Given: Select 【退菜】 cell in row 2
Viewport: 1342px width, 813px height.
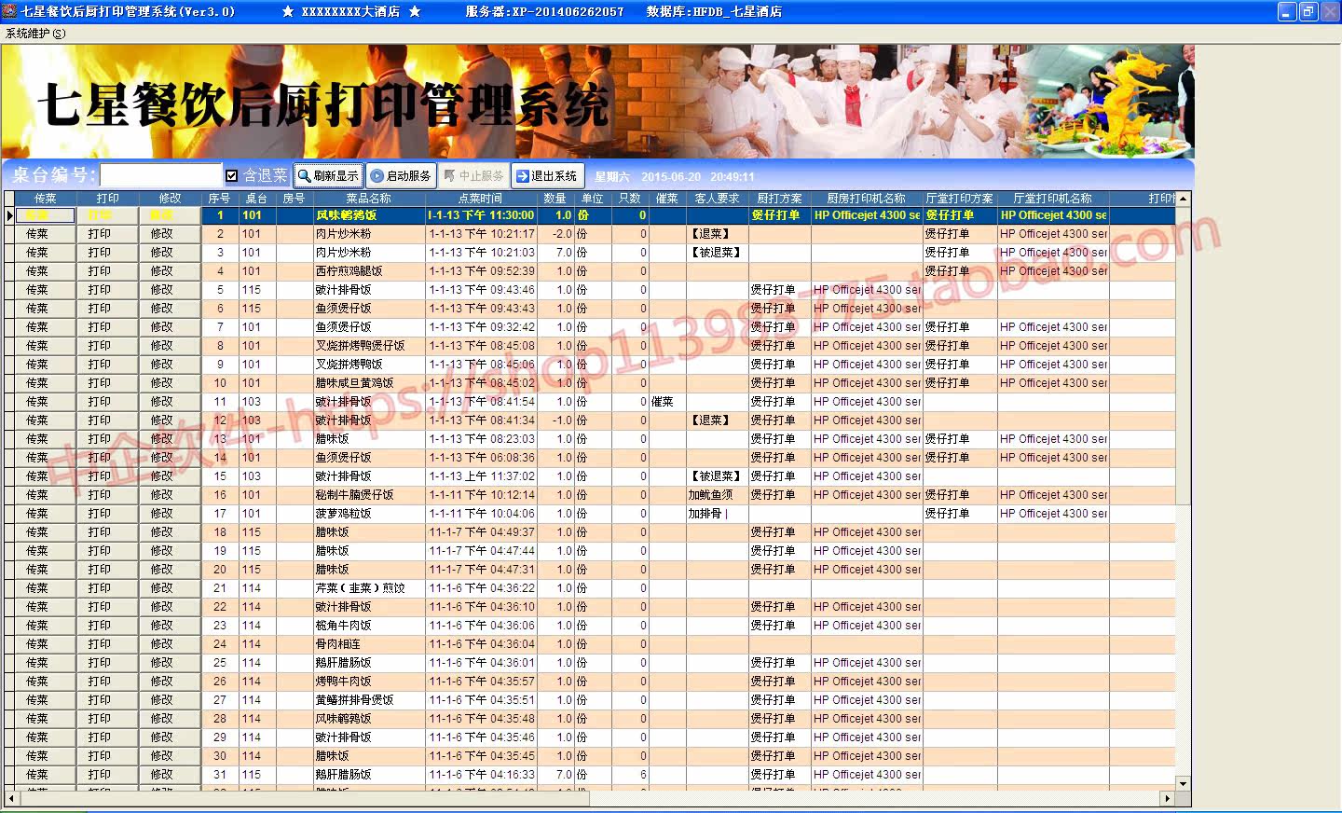Looking at the screenshot, I should [x=718, y=234].
